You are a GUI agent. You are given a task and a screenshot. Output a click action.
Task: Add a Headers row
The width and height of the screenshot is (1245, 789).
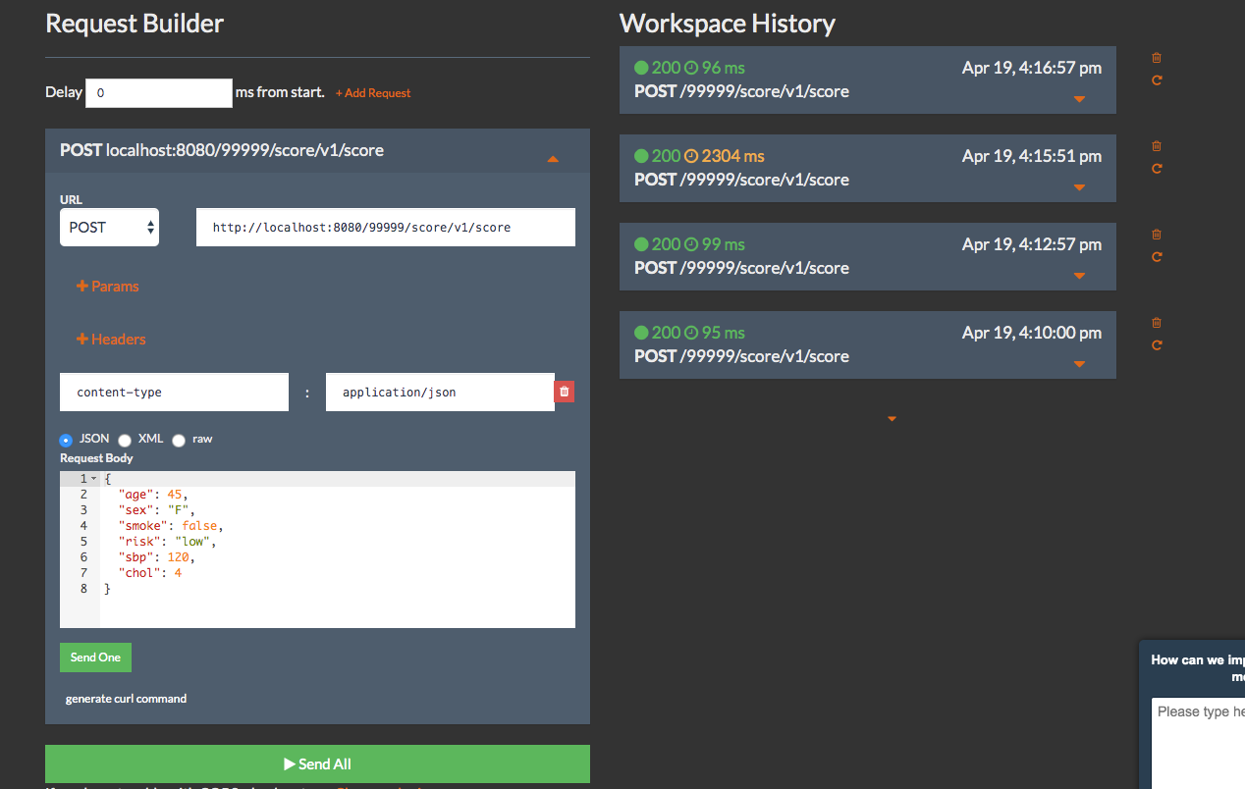tap(111, 340)
